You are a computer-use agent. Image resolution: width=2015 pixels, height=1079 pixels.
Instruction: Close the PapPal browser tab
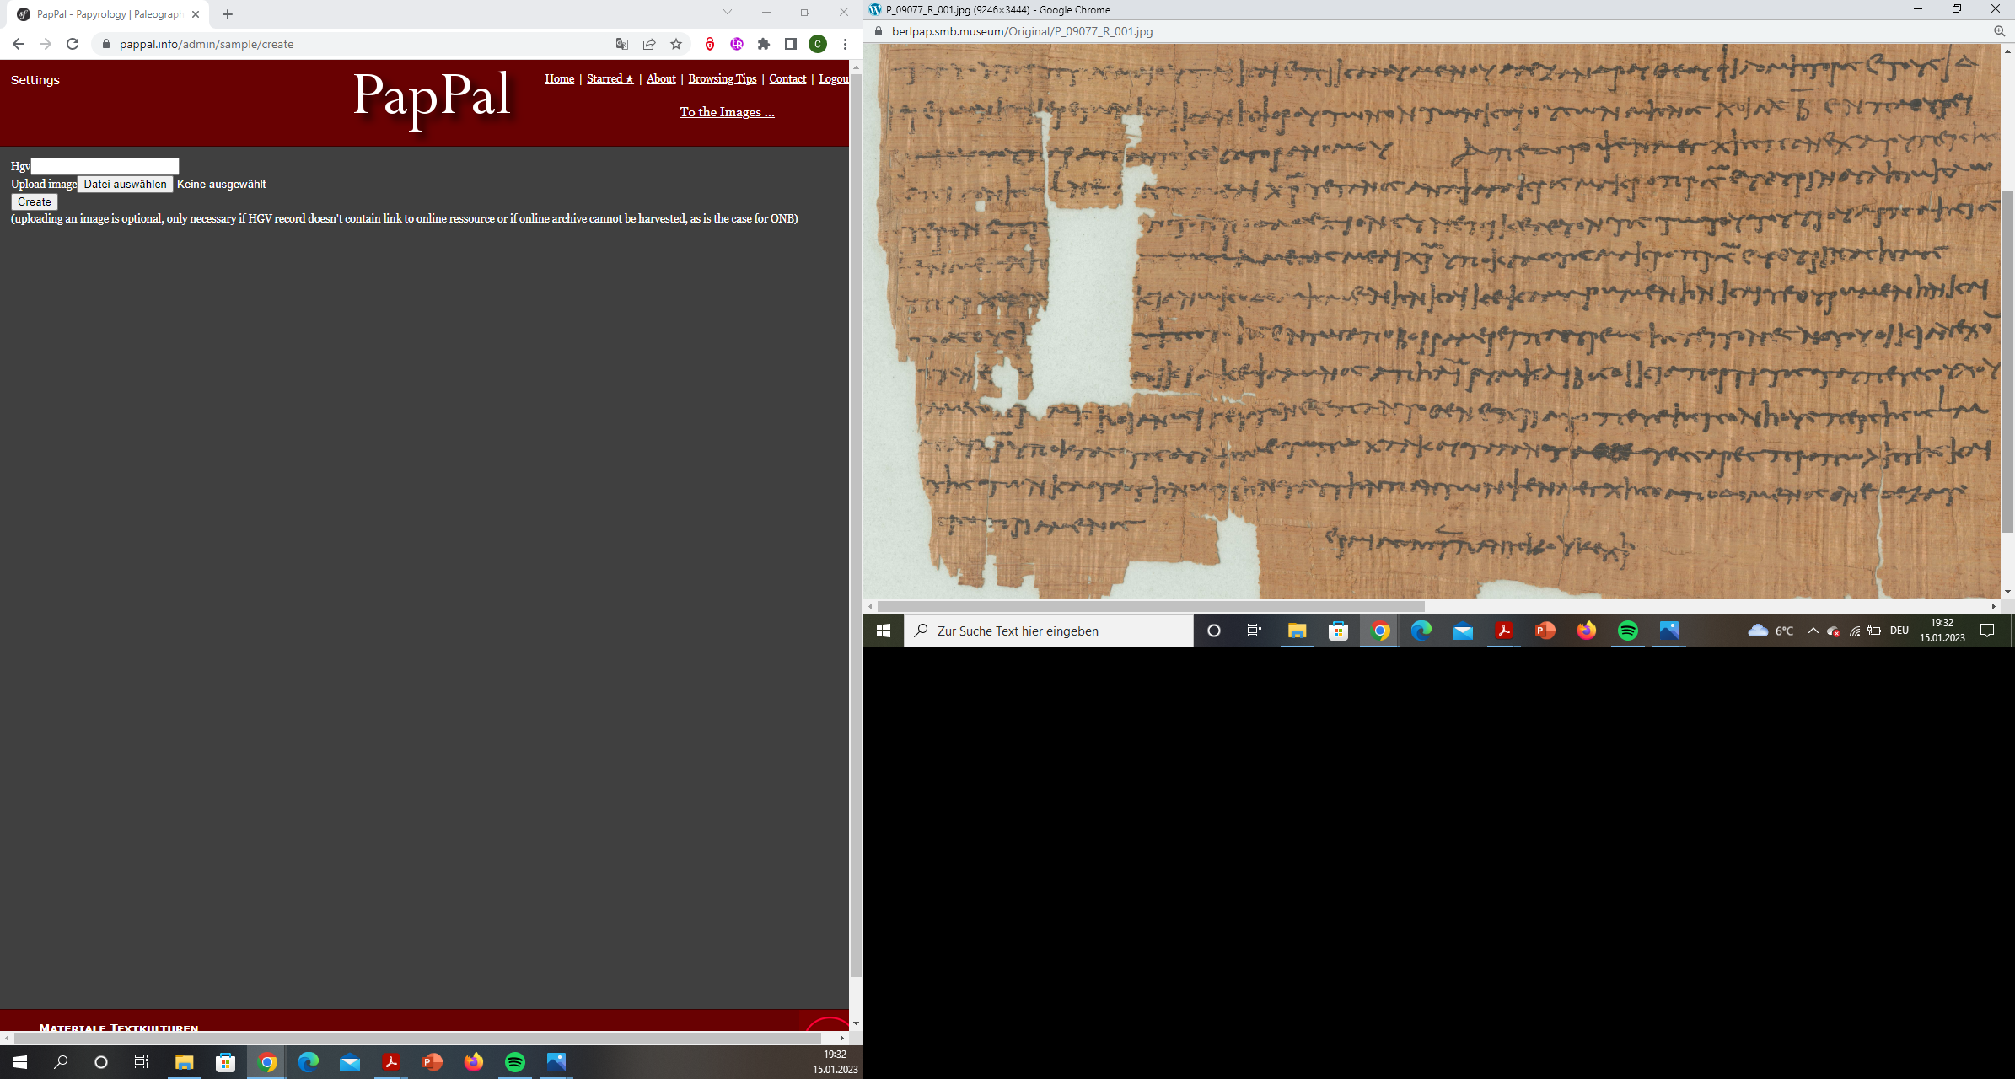click(x=196, y=14)
